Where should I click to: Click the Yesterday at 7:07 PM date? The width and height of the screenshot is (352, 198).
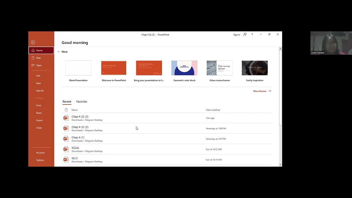[x=216, y=139]
